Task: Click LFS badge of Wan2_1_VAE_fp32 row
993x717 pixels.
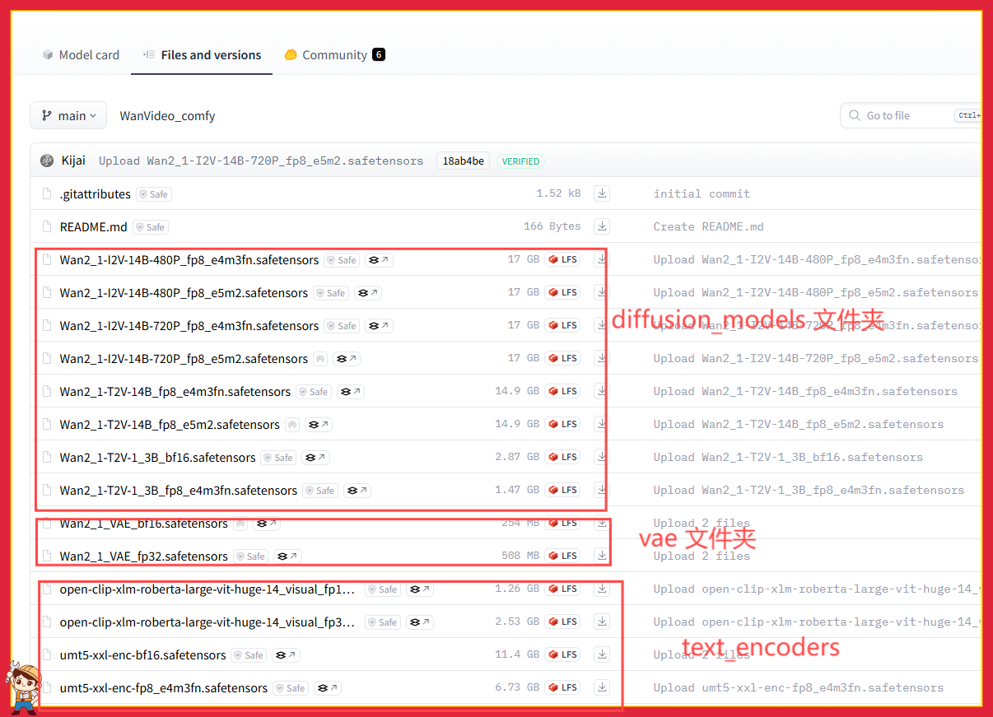Action: (563, 556)
